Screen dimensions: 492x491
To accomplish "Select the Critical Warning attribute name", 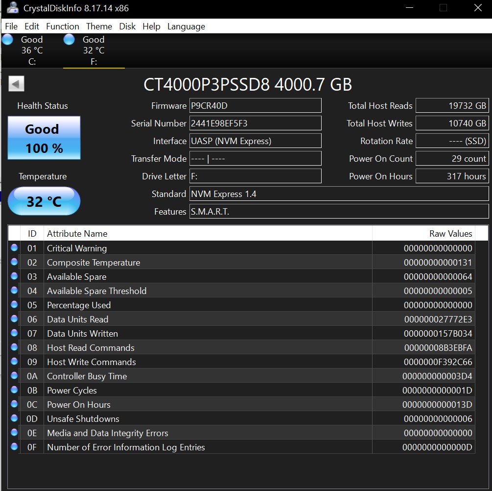I will pyautogui.click(x=77, y=248).
